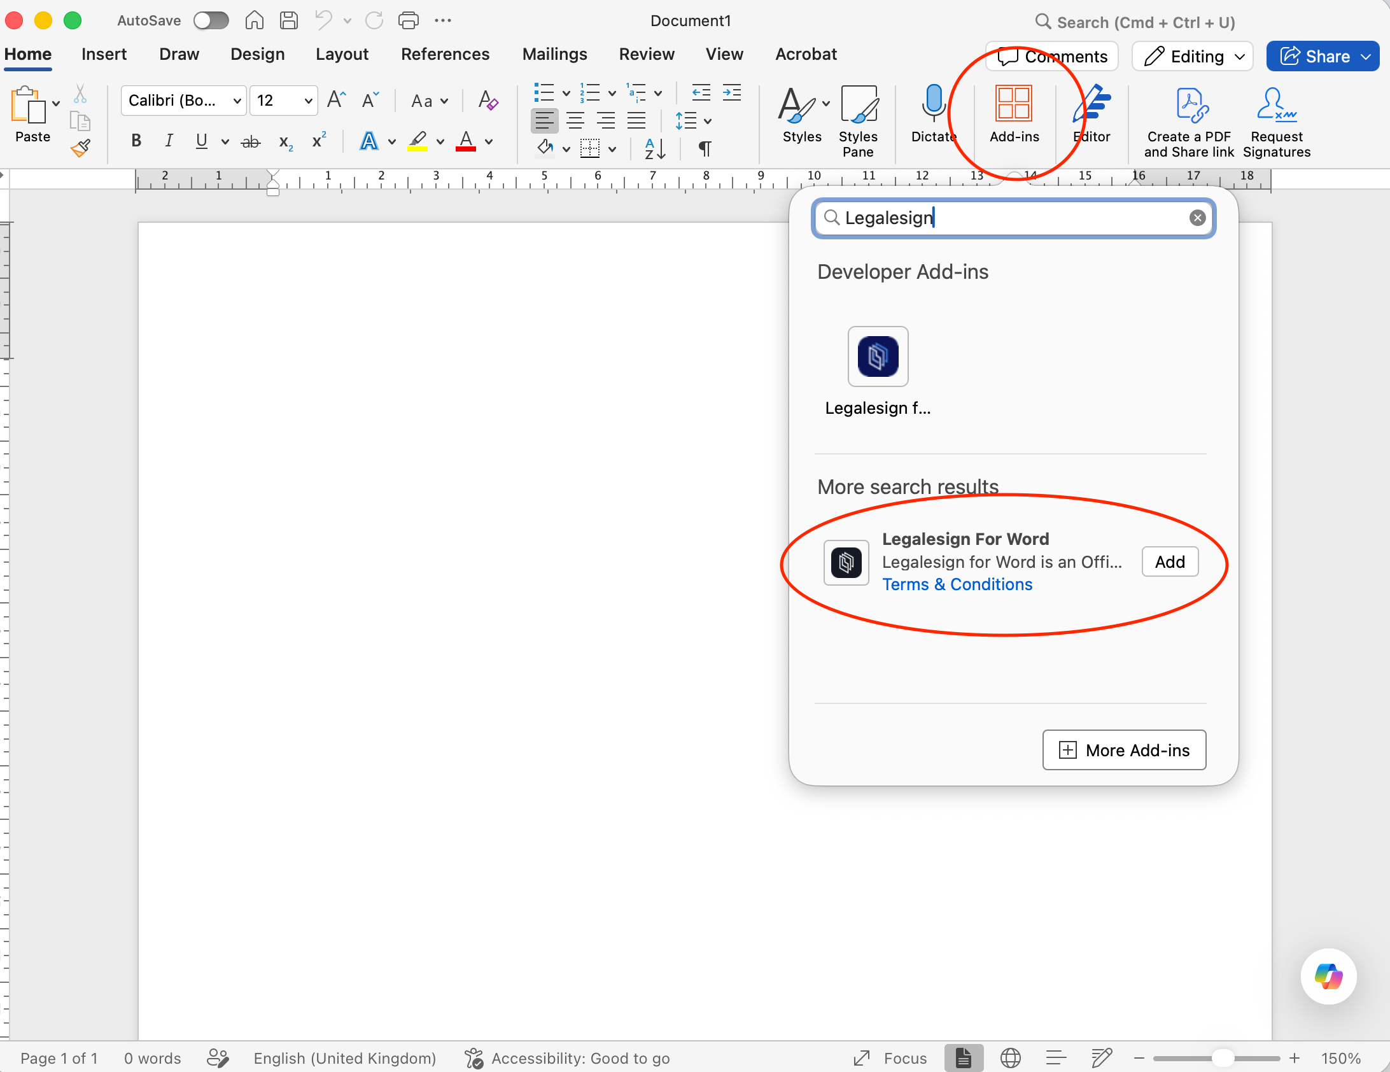Click the Home icon in title bar
The height and width of the screenshot is (1072, 1390).
coord(254,20)
